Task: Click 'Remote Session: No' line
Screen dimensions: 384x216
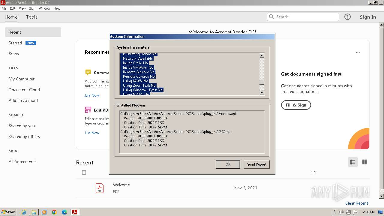Action: (139, 72)
